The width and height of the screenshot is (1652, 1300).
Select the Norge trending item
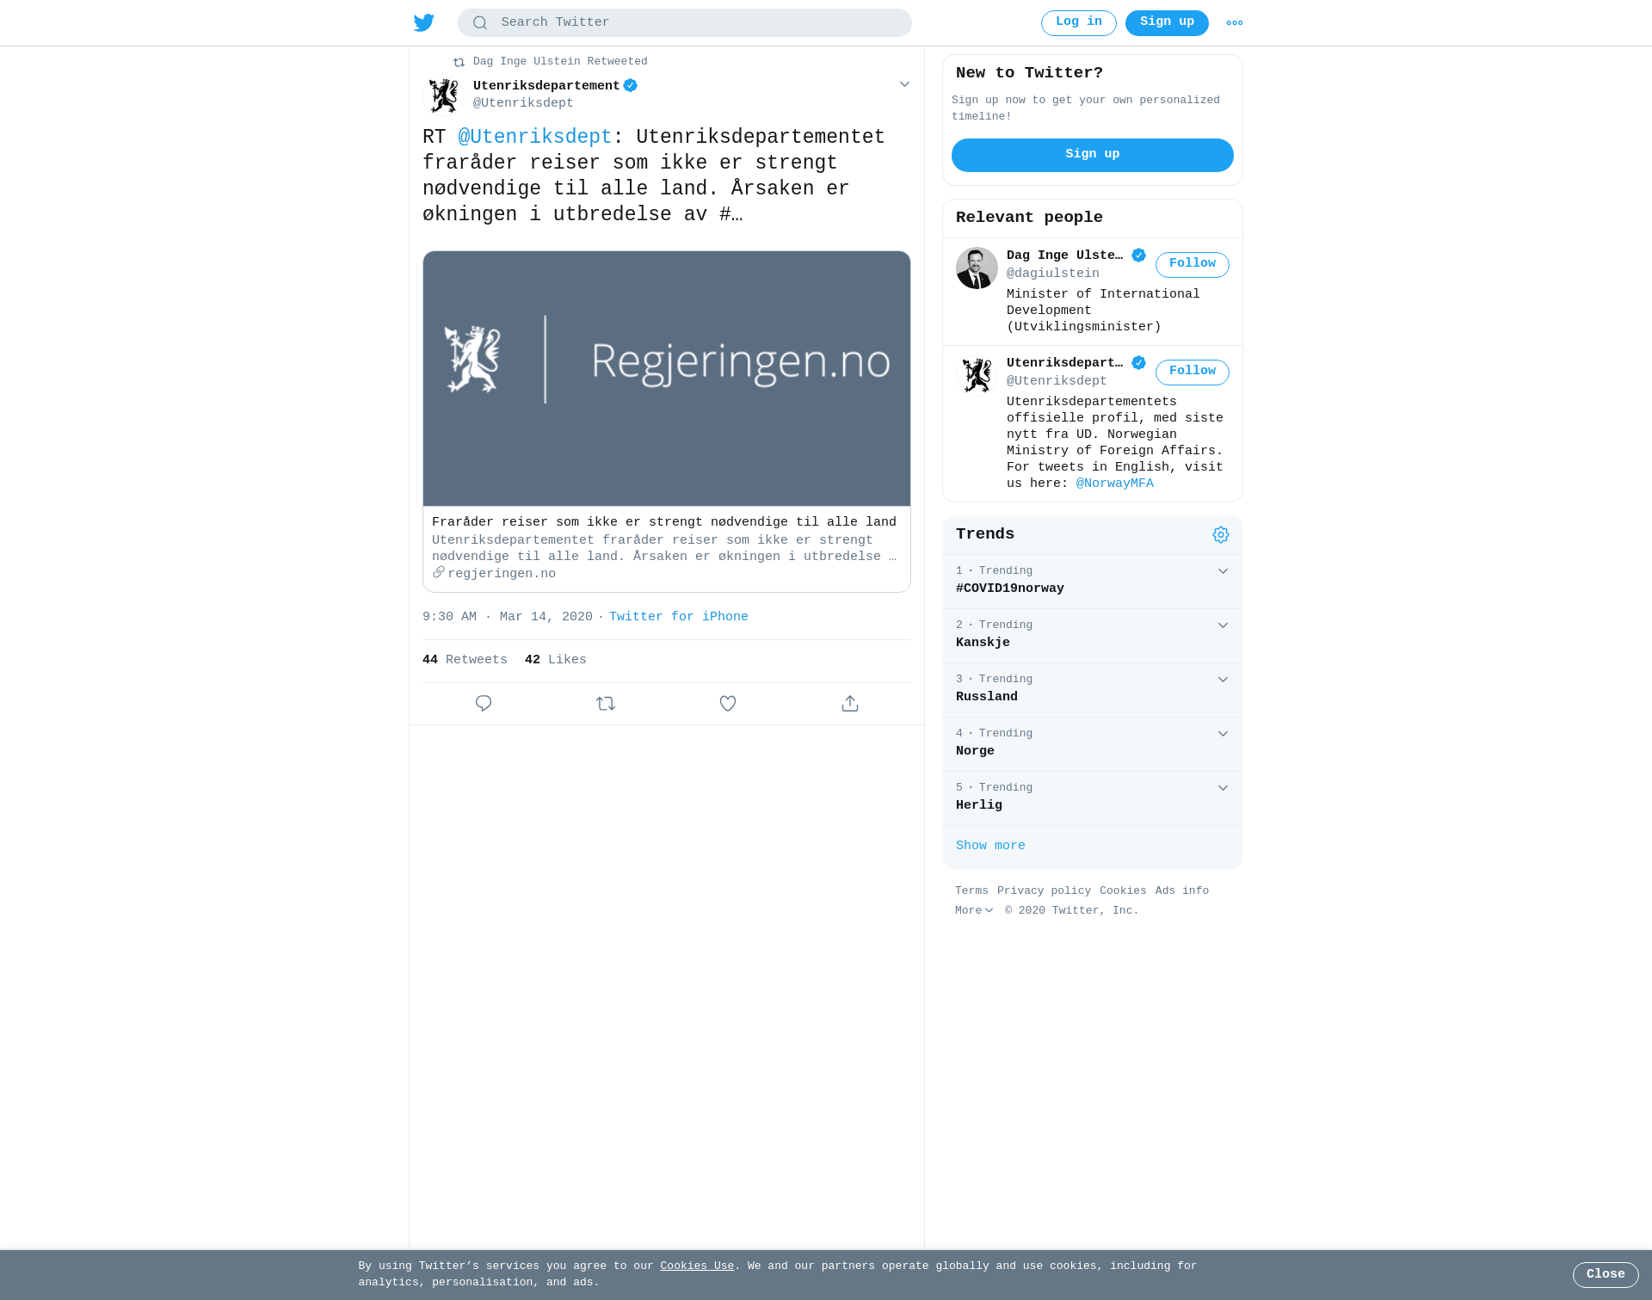tap(1093, 744)
